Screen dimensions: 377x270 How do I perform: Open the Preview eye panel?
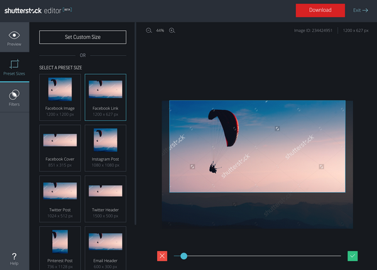coord(14,38)
